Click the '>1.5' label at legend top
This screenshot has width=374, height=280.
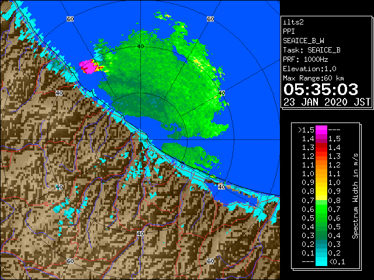306,130
